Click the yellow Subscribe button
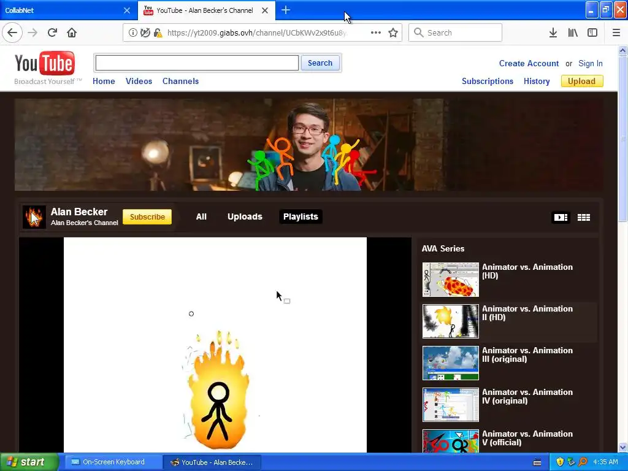The width and height of the screenshot is (628, 471). pyautogui.click(x=147, y=216)
